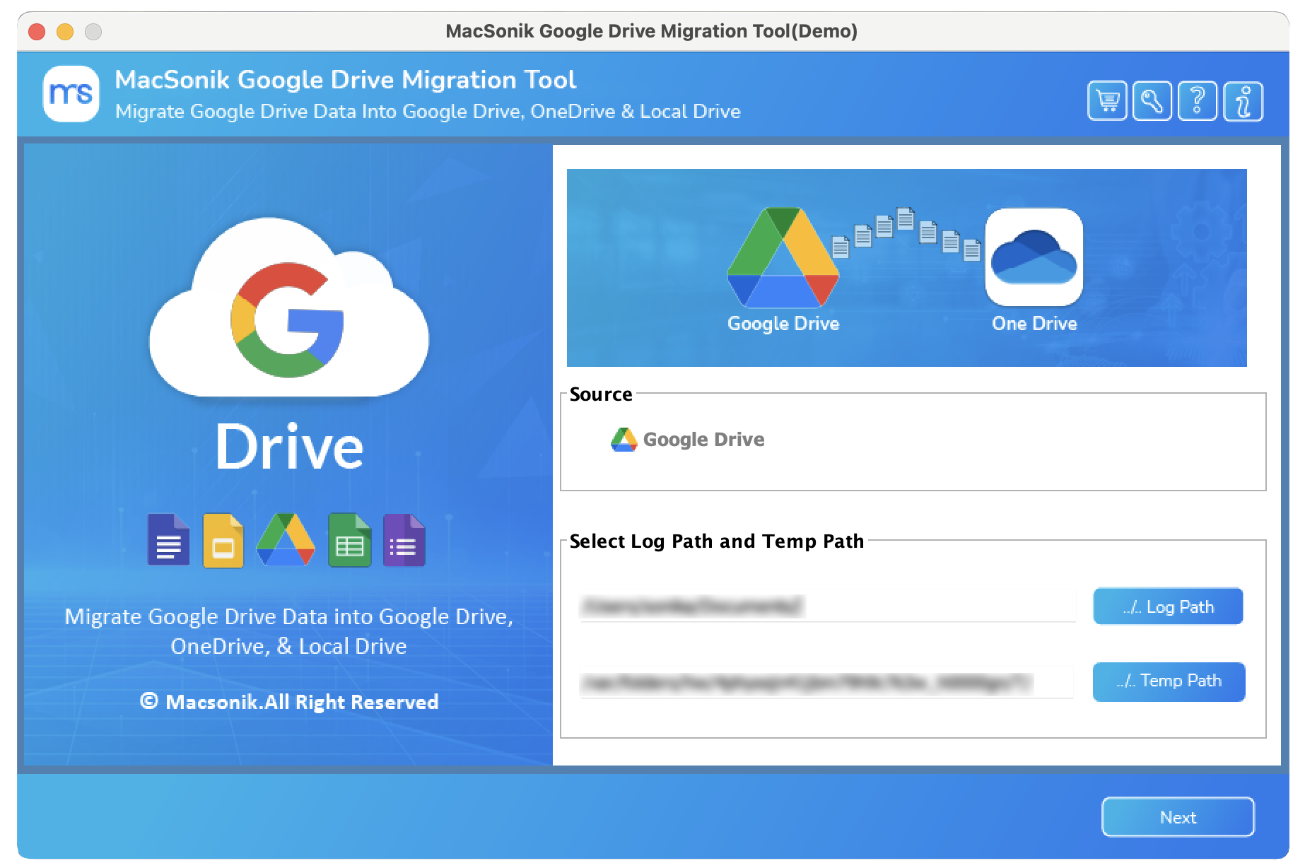
Task: Click the blue Google Docs icon
Action: pos(168,539)
